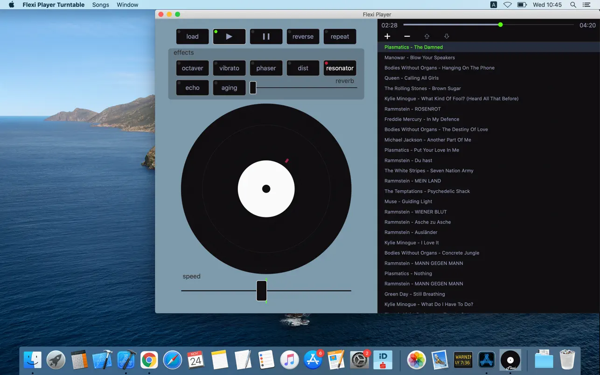Remove song using the minus icon
Screen dimensions: 600x375
407,36
